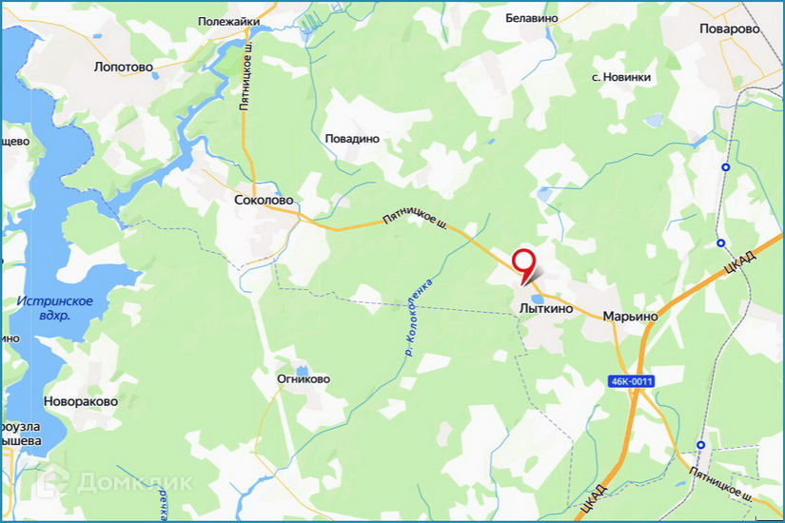
Task: Click the small pond at Лыткино
Action: coord(538,300)
